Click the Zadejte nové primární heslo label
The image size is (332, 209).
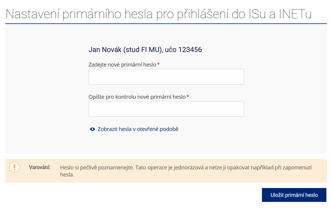[x=122, y=64]
